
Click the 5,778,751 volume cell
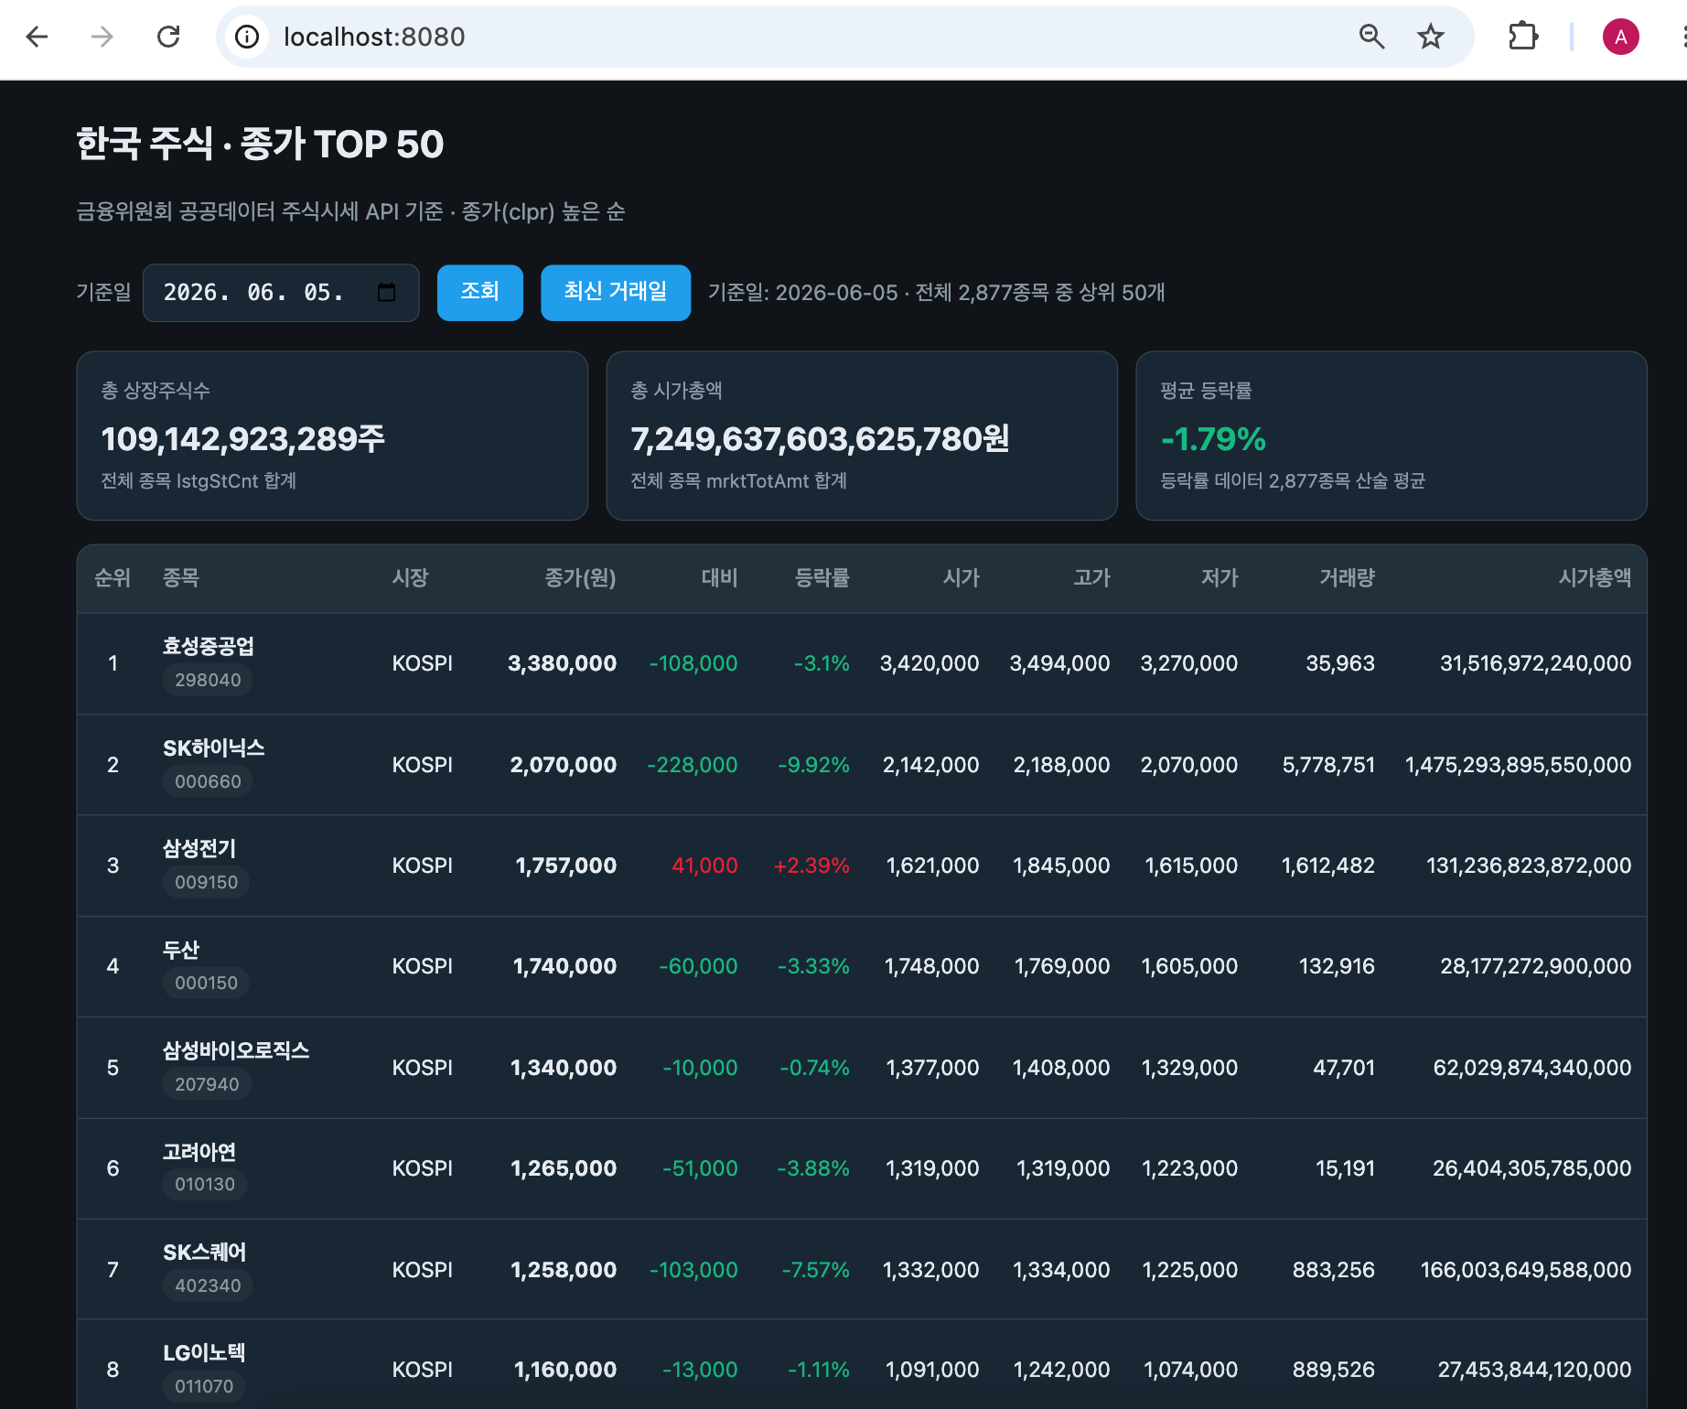point(1328,765)
